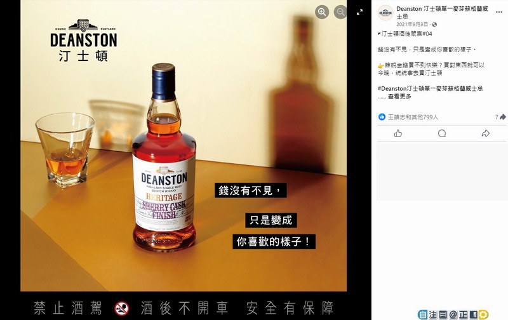
Task: Click the share count 7 icon
Action: [x=500, y=117]
